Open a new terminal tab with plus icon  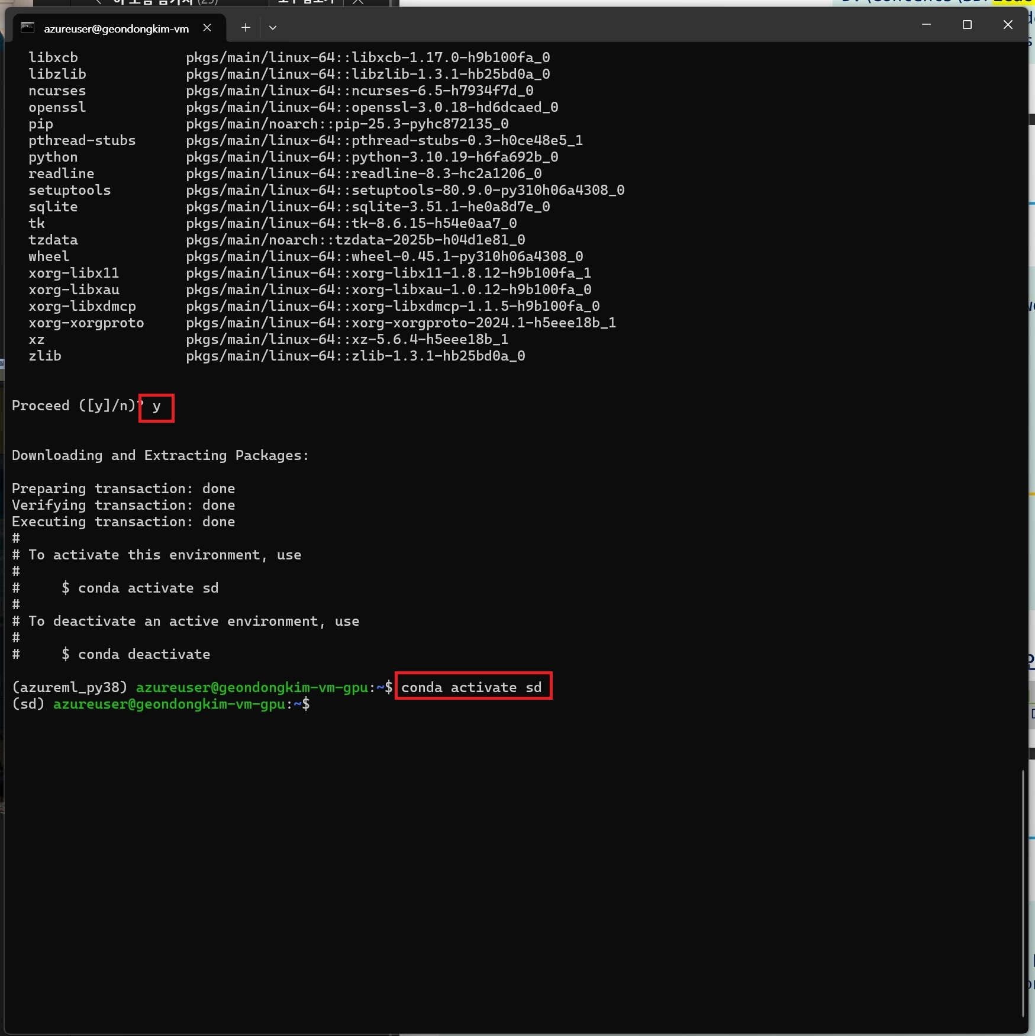pyautogui.click(x=246, y=27)
